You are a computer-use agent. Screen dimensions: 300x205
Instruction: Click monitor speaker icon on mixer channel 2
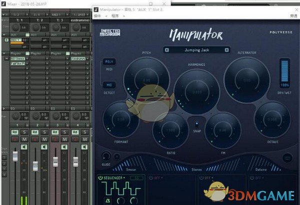pos(44,147)
